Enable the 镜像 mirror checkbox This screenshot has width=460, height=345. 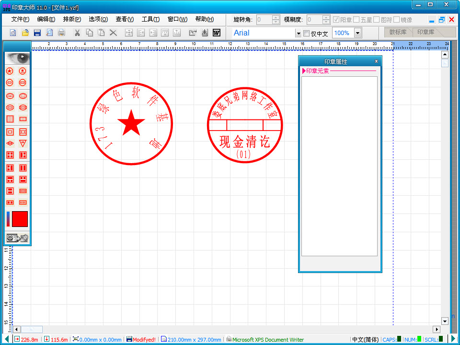click(x=397, y=19)
